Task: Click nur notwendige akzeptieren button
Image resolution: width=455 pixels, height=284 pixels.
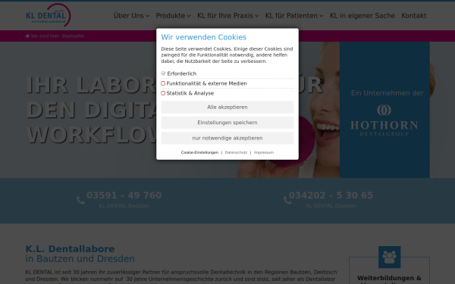Action: tap(227, 139)
